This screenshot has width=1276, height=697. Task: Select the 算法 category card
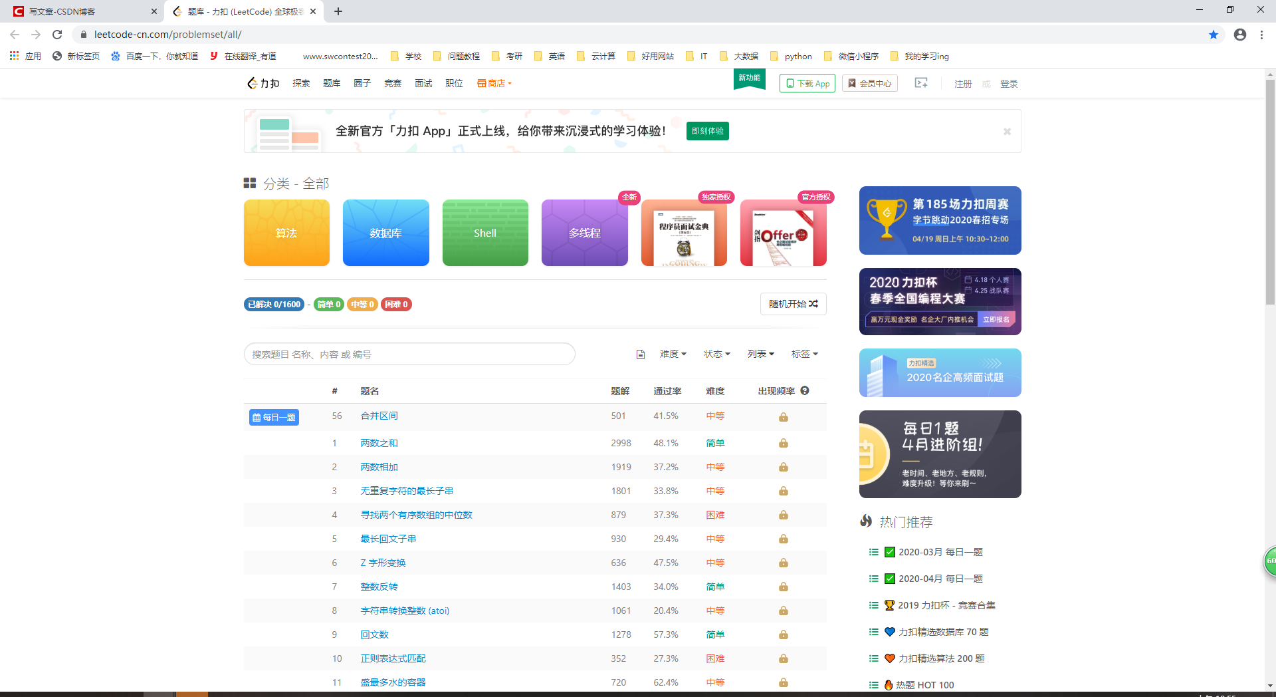pyautogui.click(x=286, y=233)
